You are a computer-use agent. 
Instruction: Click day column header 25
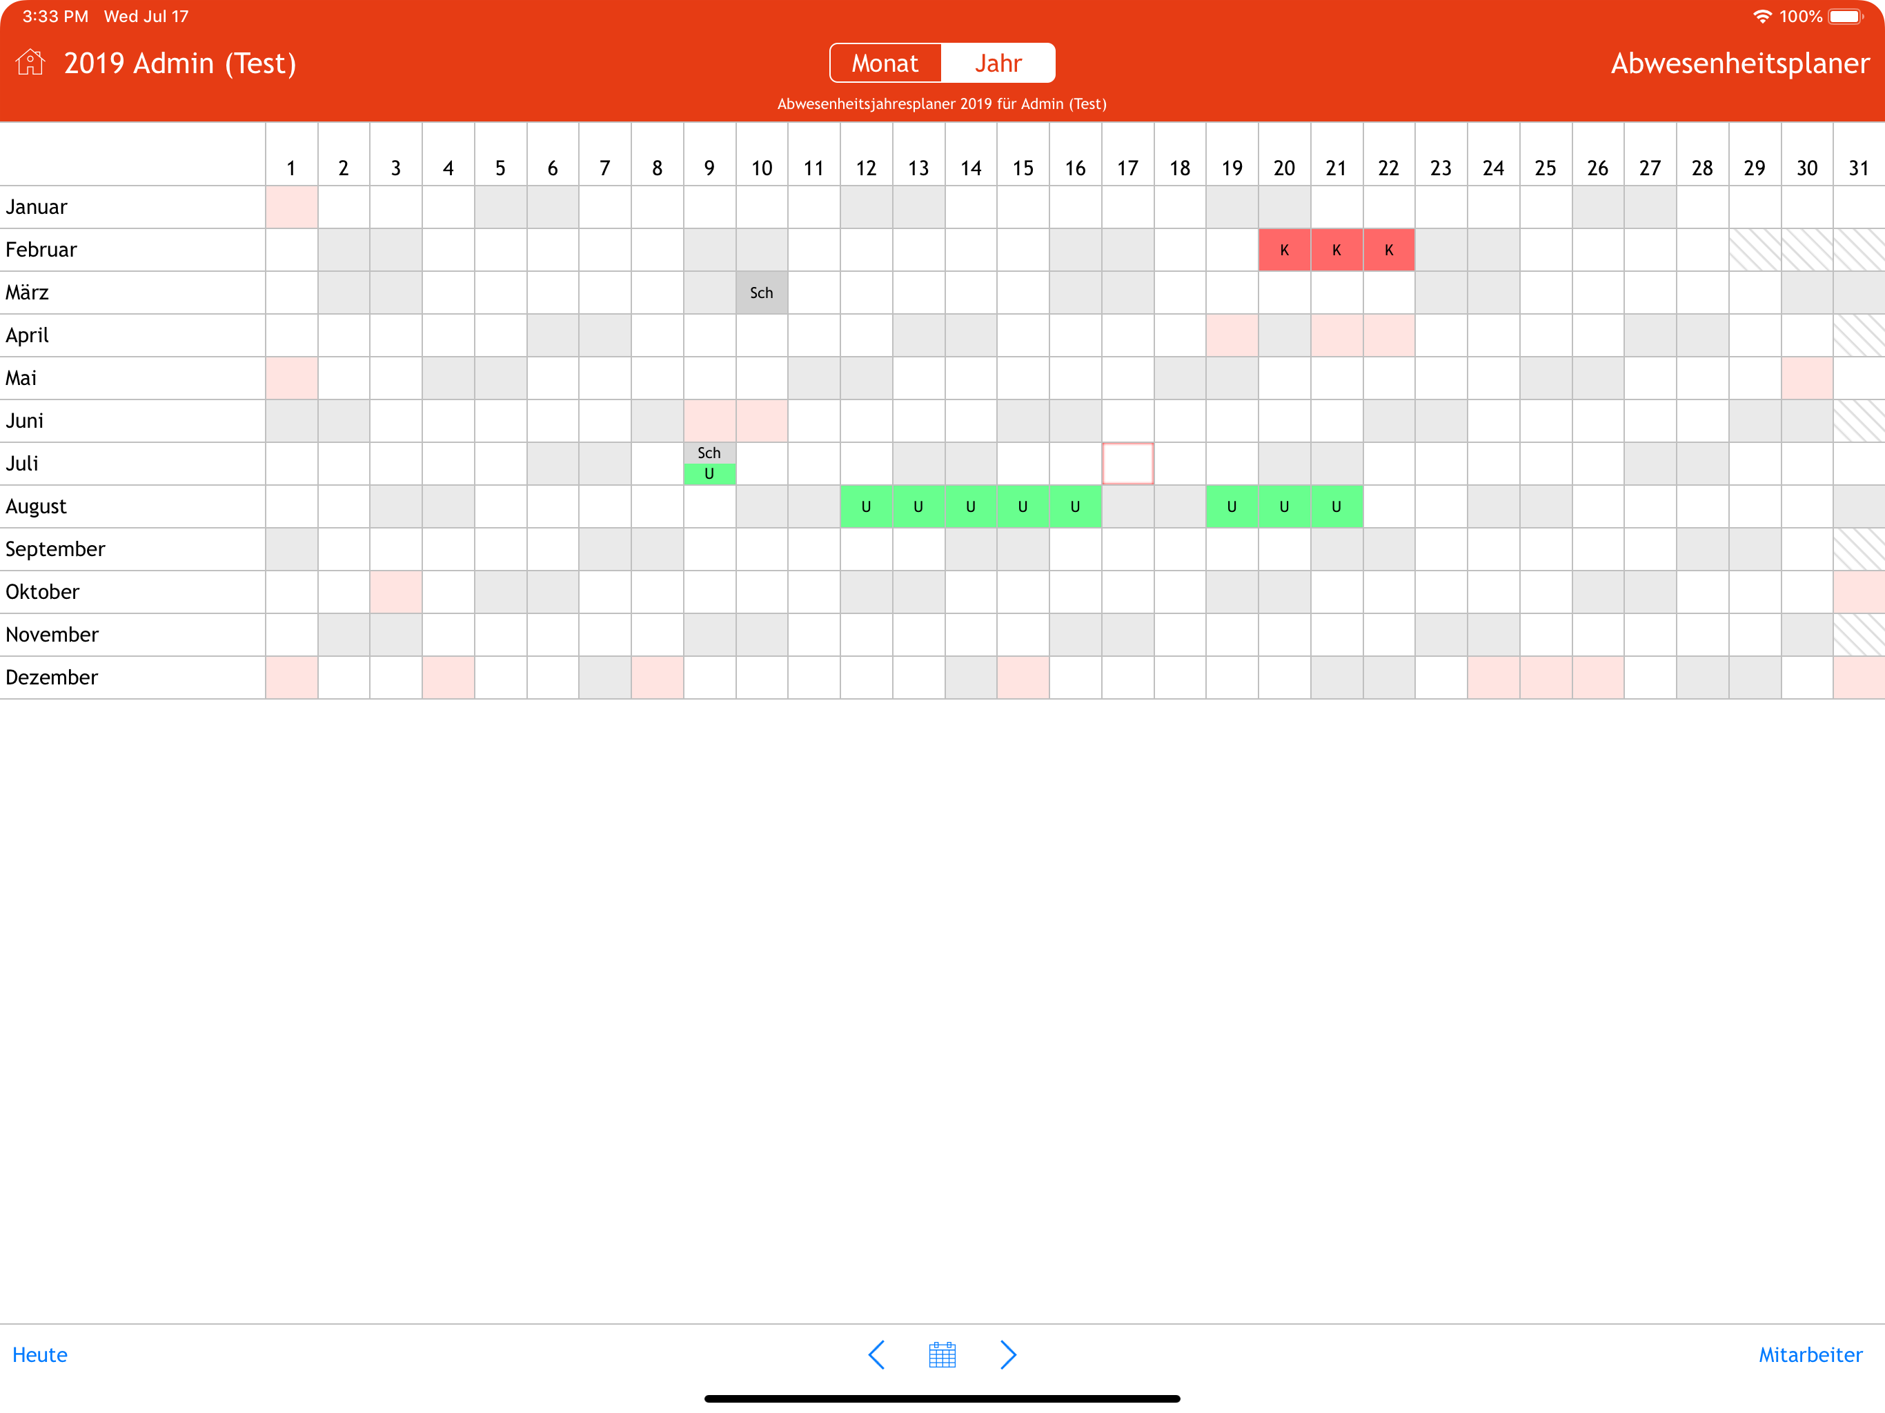click(1546, 168)
